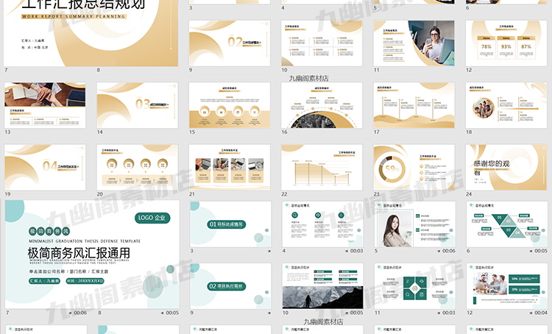552x334 pixels.
Task: Click timing 00:03 under green slide 11
Action: click(x=448, y=313)
